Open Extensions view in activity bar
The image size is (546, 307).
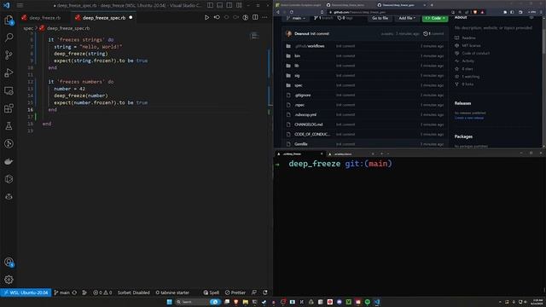[9, 108]
